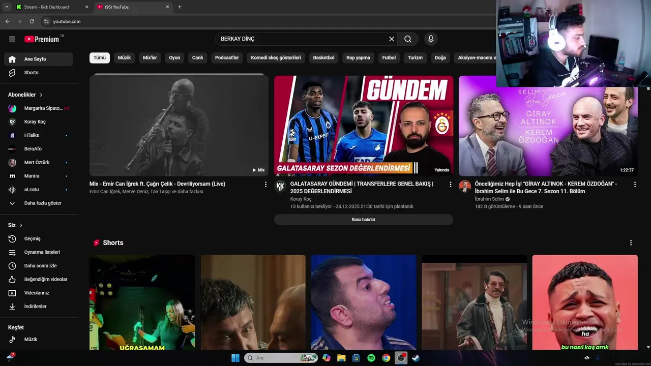
Task: Expand the Siz section chevron
Action: coord(21,225)
